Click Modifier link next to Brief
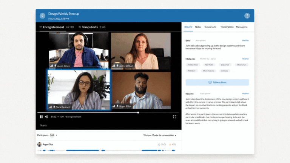This screenshot has height=163, width=290. (245, 40)
